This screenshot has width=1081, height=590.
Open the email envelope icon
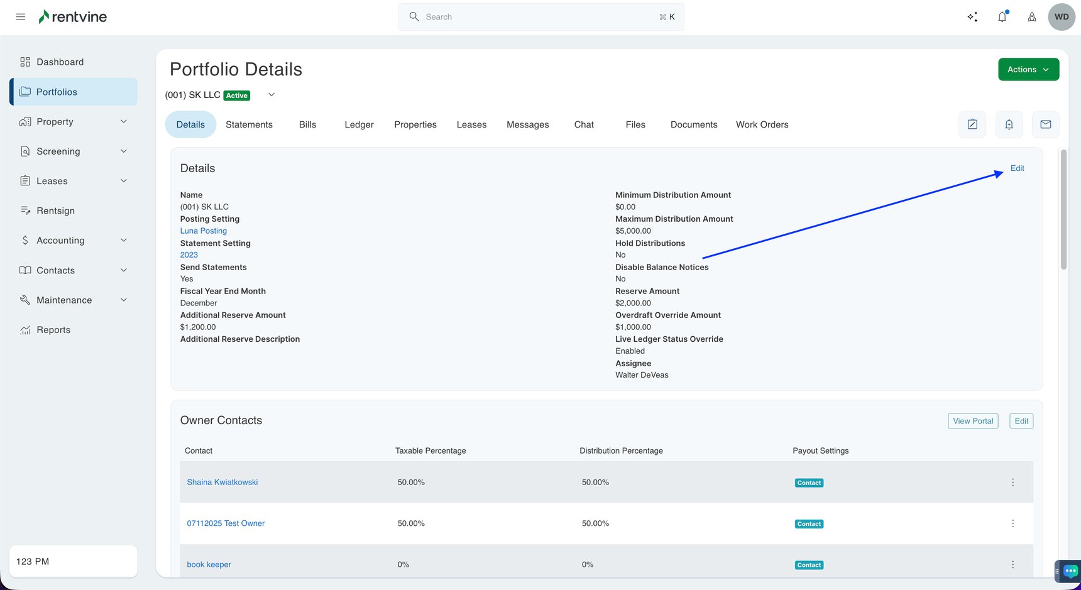1045,124
